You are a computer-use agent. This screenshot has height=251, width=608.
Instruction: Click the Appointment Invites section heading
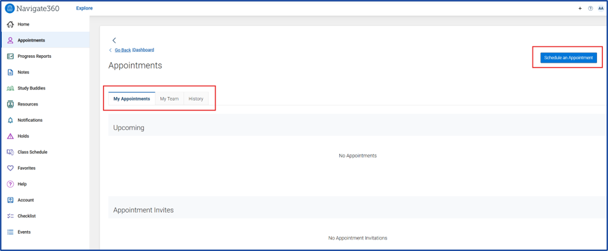tap(143, 210)
